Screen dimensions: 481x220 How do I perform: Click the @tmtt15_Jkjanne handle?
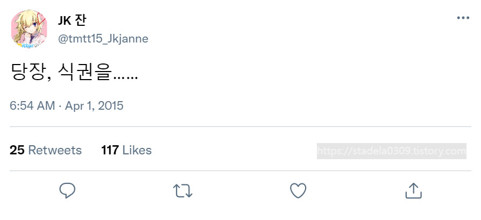[103, 39]
